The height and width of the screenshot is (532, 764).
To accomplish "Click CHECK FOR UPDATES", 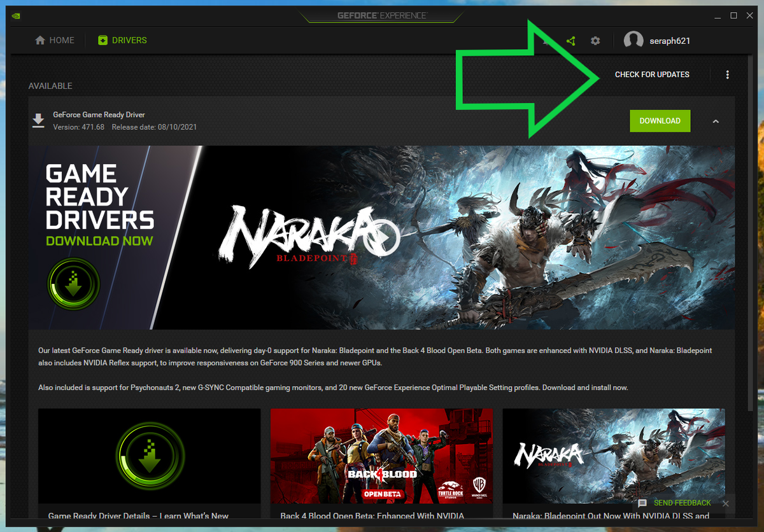I will (x=652, y=74).
